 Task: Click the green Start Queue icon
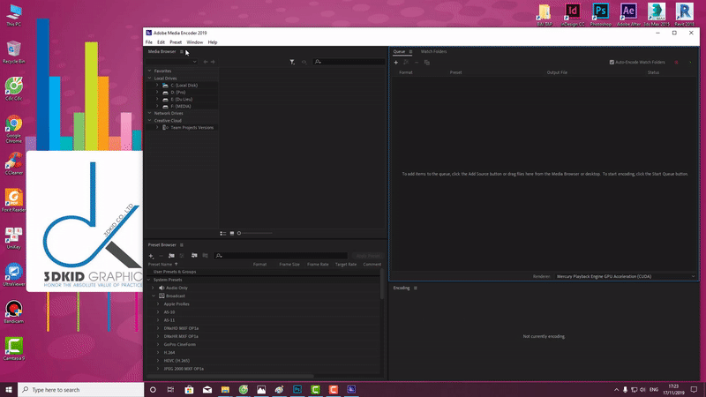point(690,62)
